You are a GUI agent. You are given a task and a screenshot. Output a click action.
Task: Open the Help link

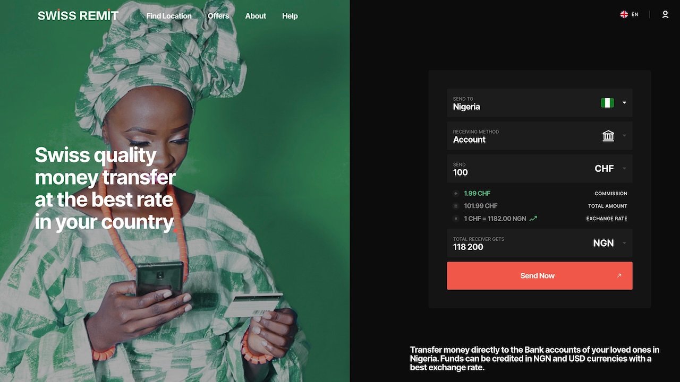tap(290, 16)
